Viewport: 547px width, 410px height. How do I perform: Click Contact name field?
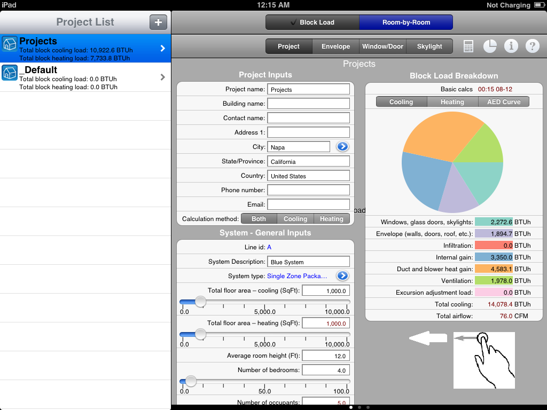[x=308, y=118]
